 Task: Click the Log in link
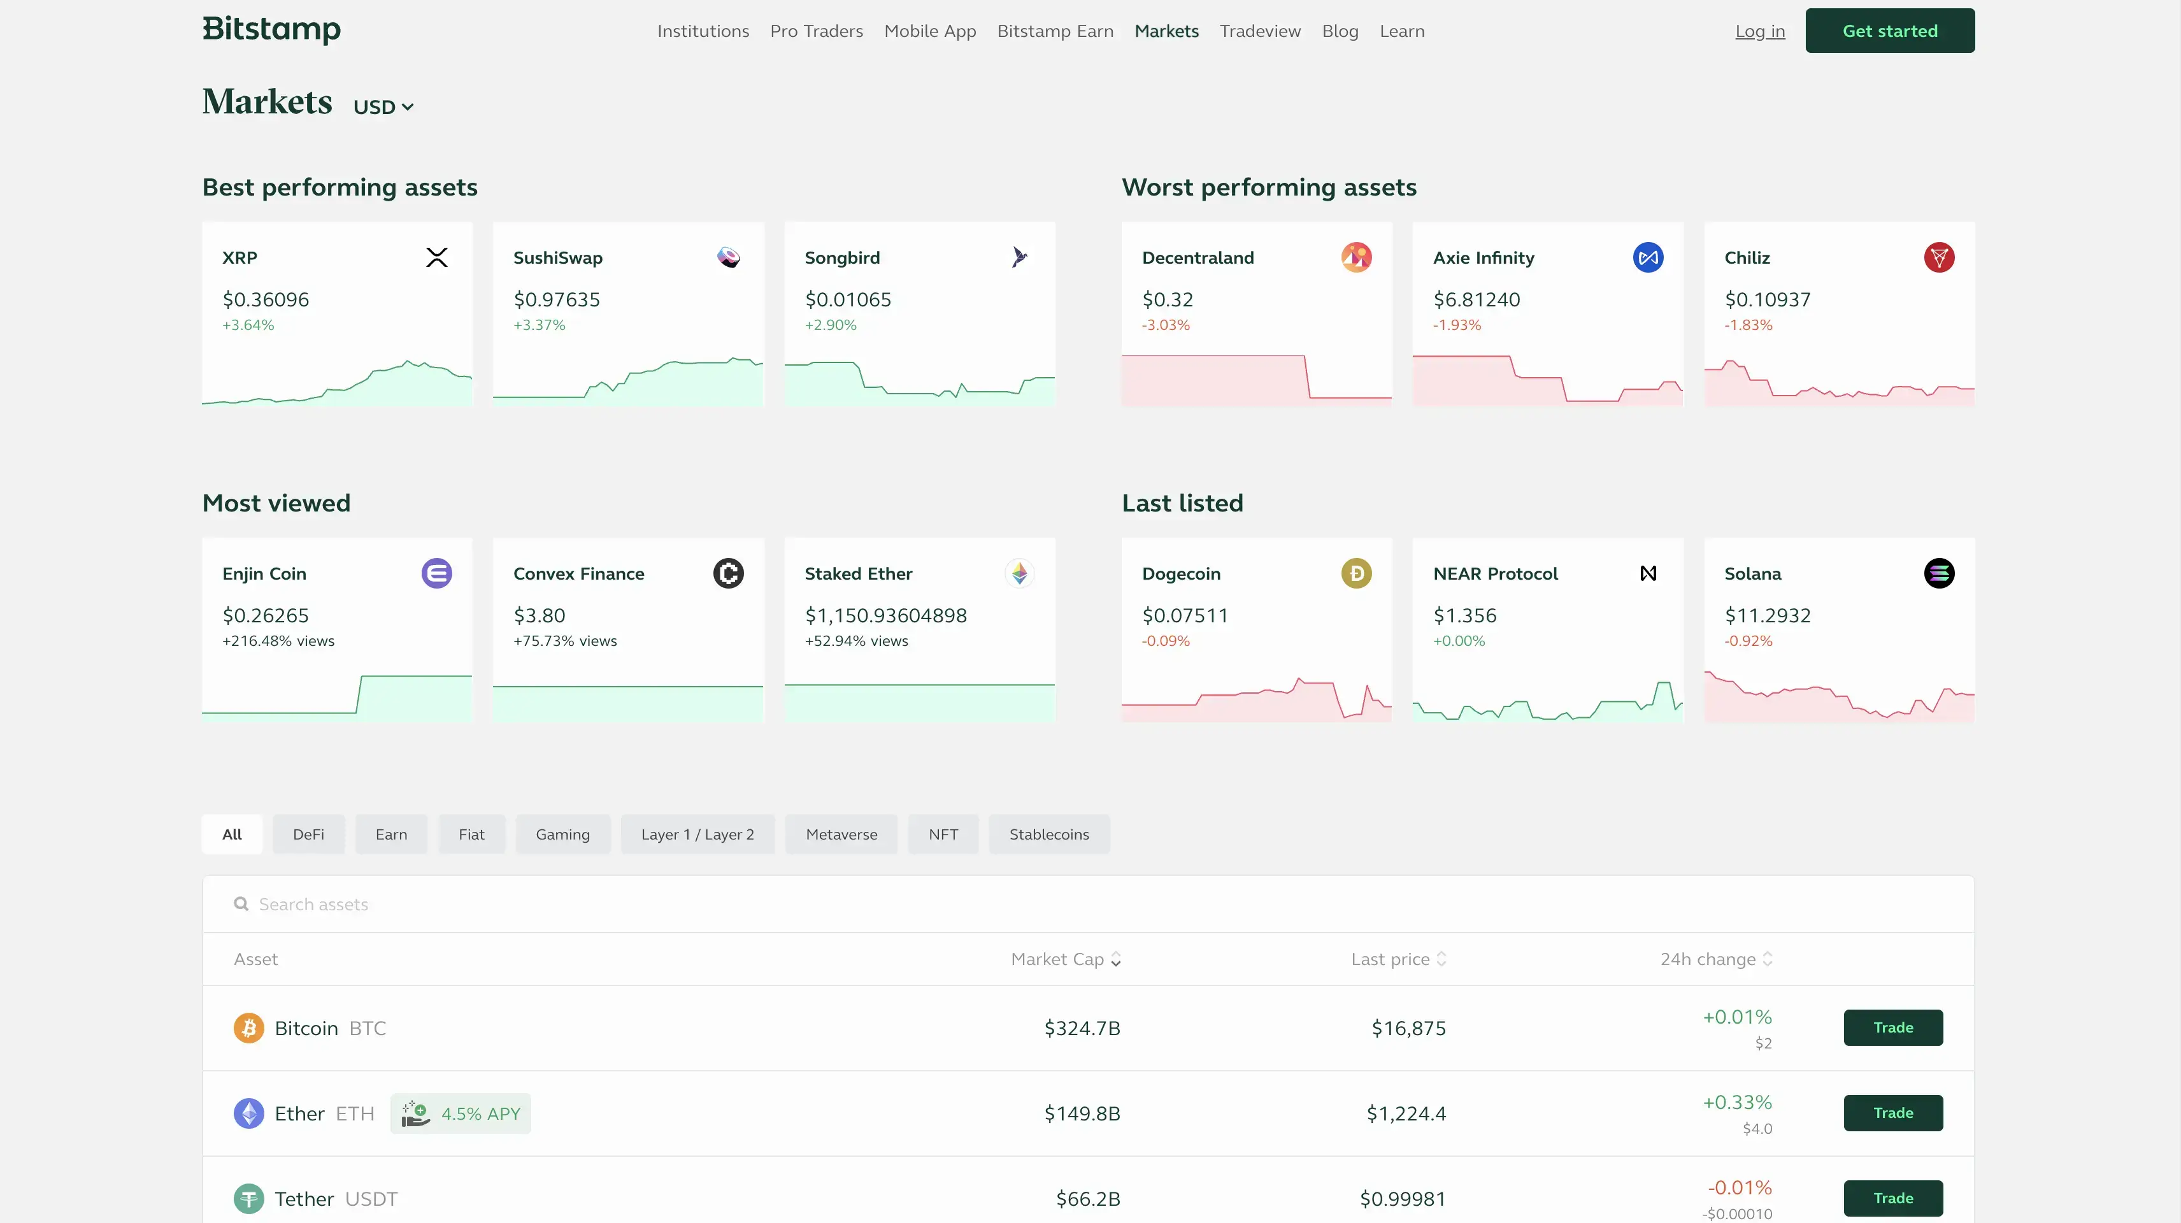(1760, 31)
